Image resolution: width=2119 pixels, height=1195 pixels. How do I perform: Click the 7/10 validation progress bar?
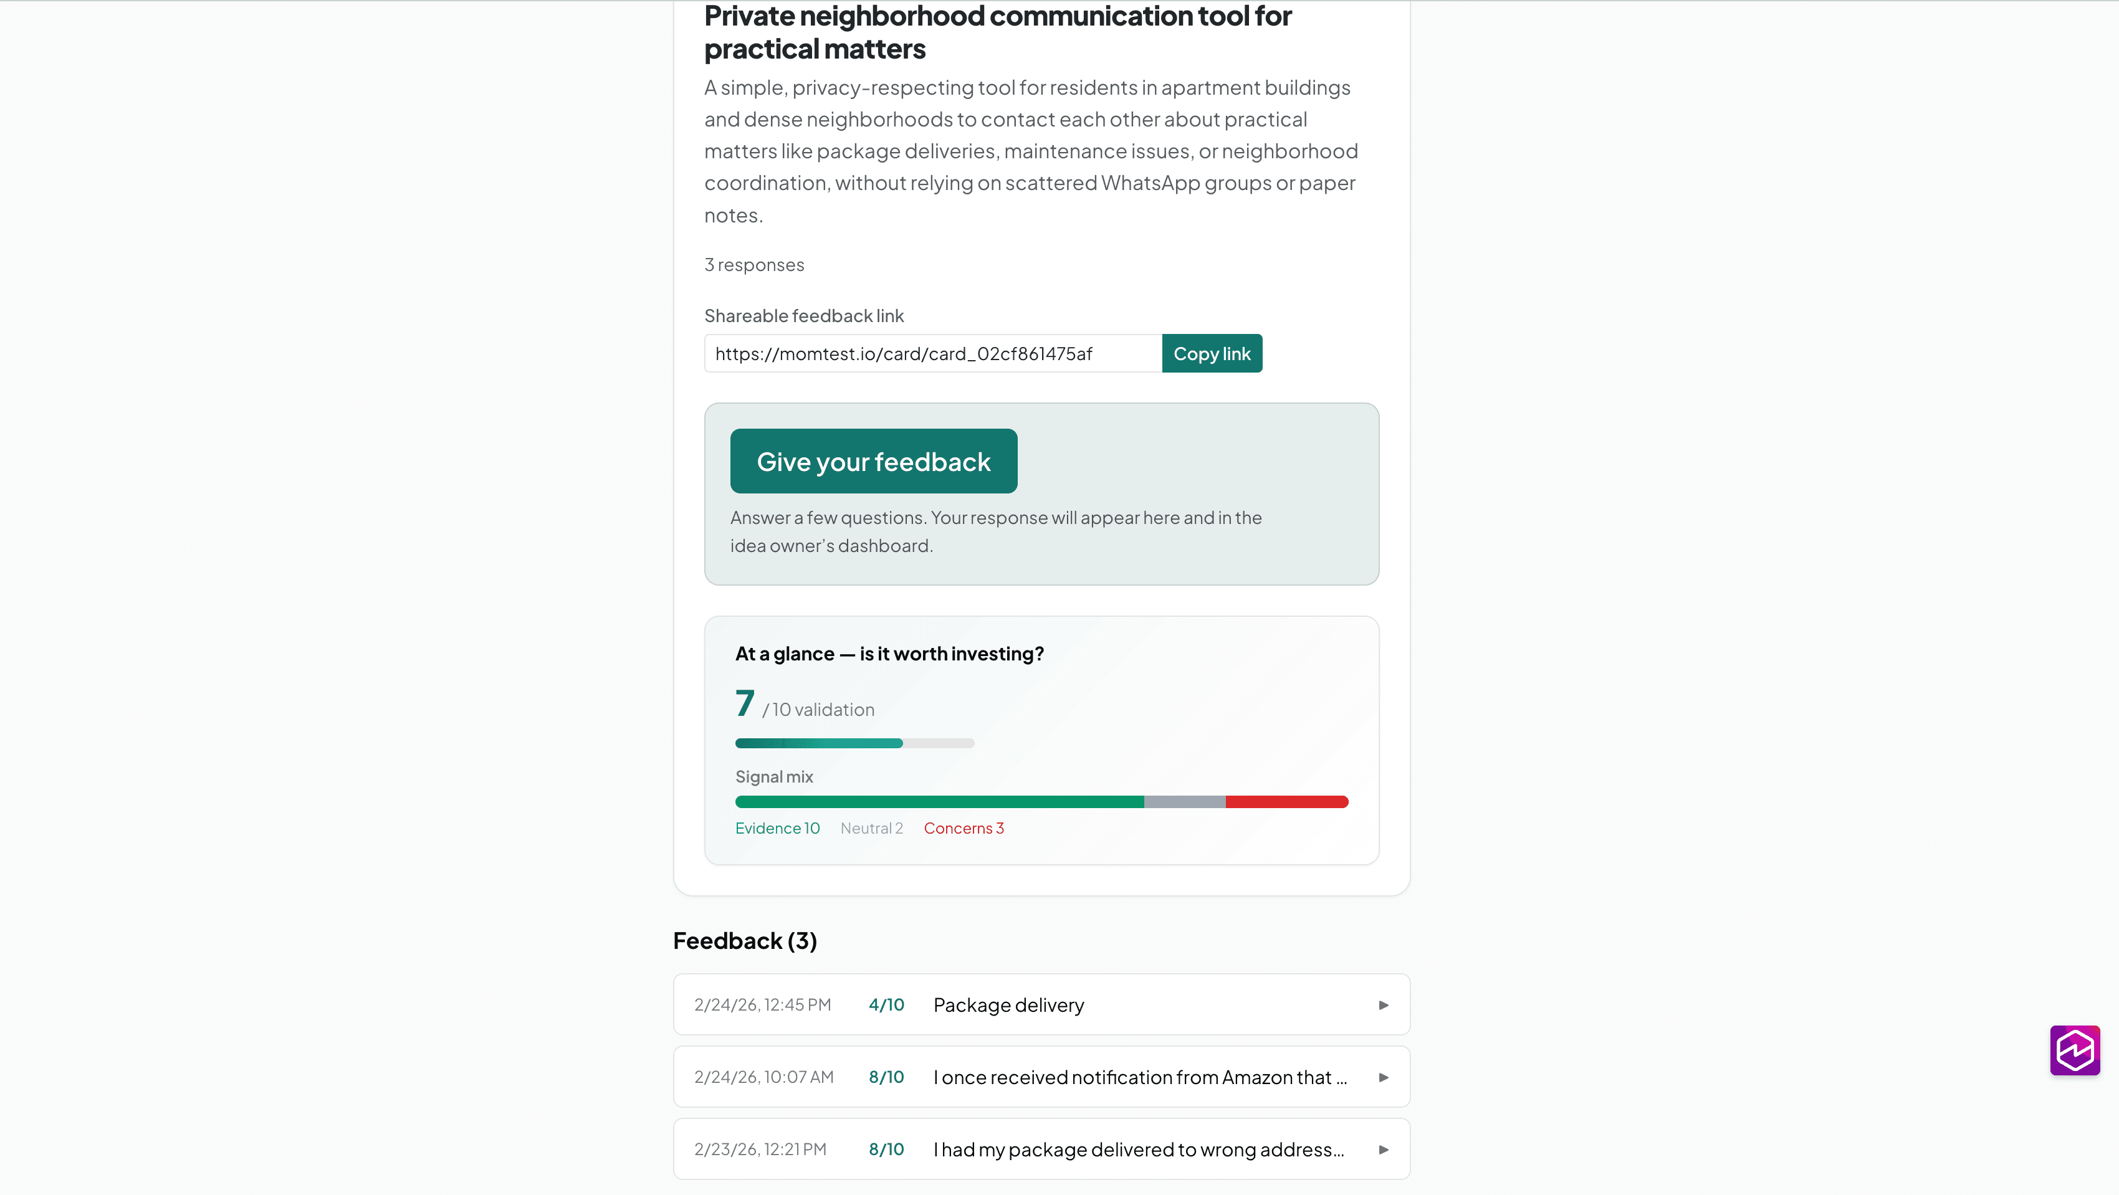[x=854, y=743]
